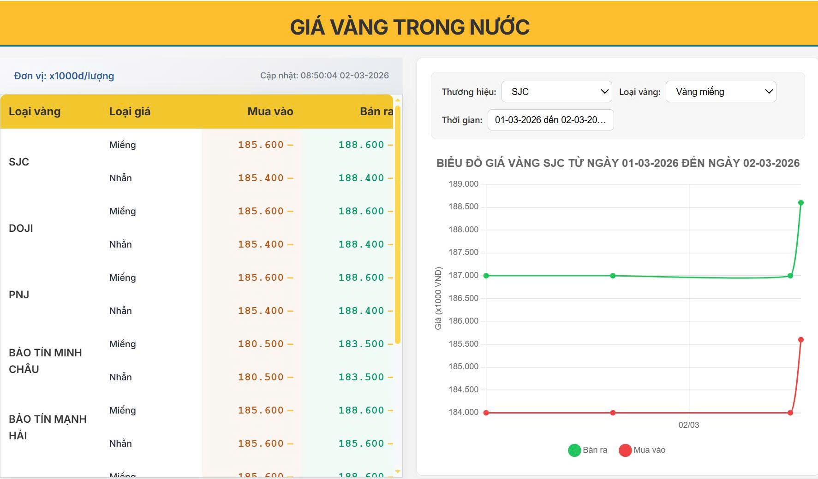Click the table vertical scrollbar thumb
Image resolution: width=818 pixels, height=479 pixels.
[x=398, y=225]
